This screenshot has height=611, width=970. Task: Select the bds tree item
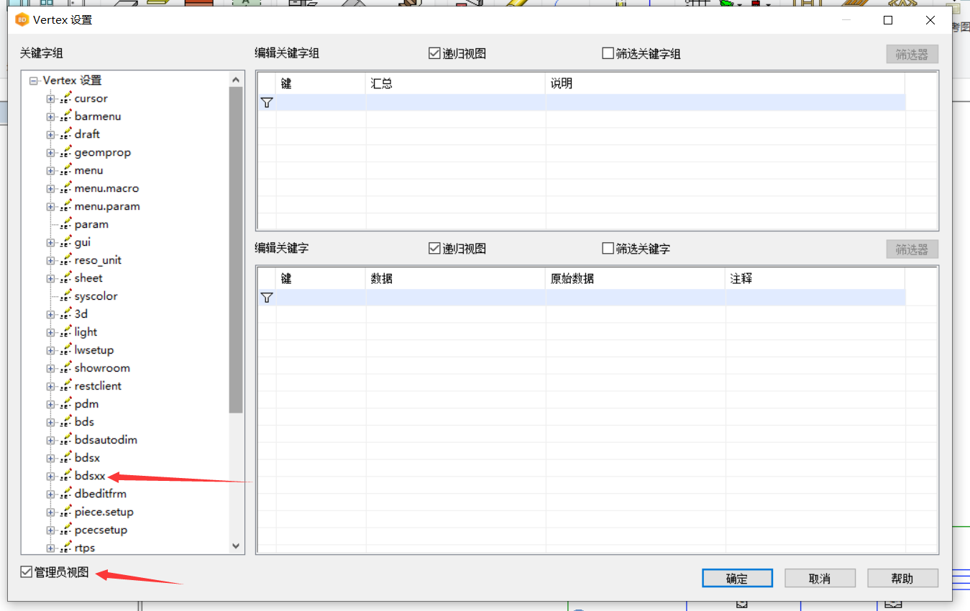click(84, 422)
